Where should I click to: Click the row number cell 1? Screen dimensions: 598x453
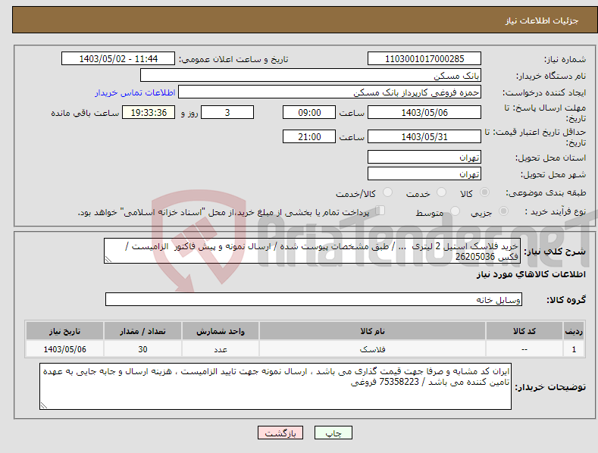(574, 349)
